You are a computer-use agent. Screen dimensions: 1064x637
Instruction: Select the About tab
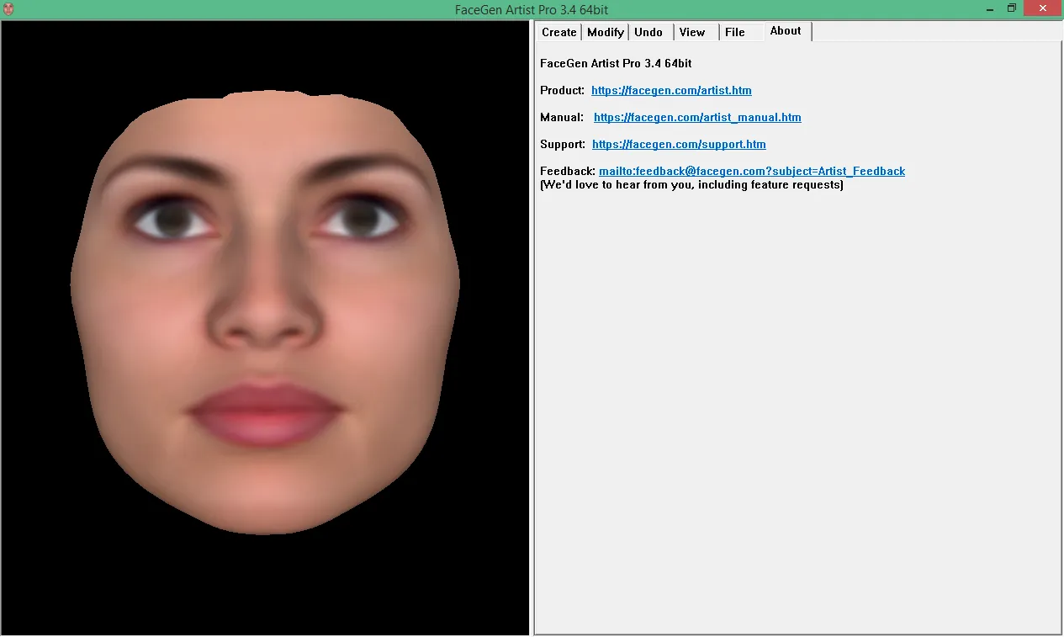pos(786,31)
